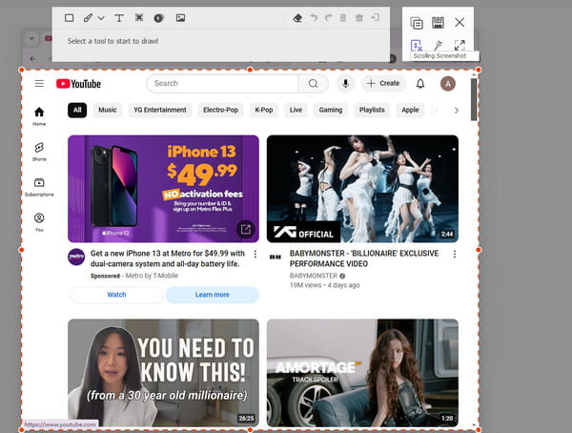Open more options for BABYMONSTER video
The width and height of the screenshot is (572, 433).
(x=454, y=254)
